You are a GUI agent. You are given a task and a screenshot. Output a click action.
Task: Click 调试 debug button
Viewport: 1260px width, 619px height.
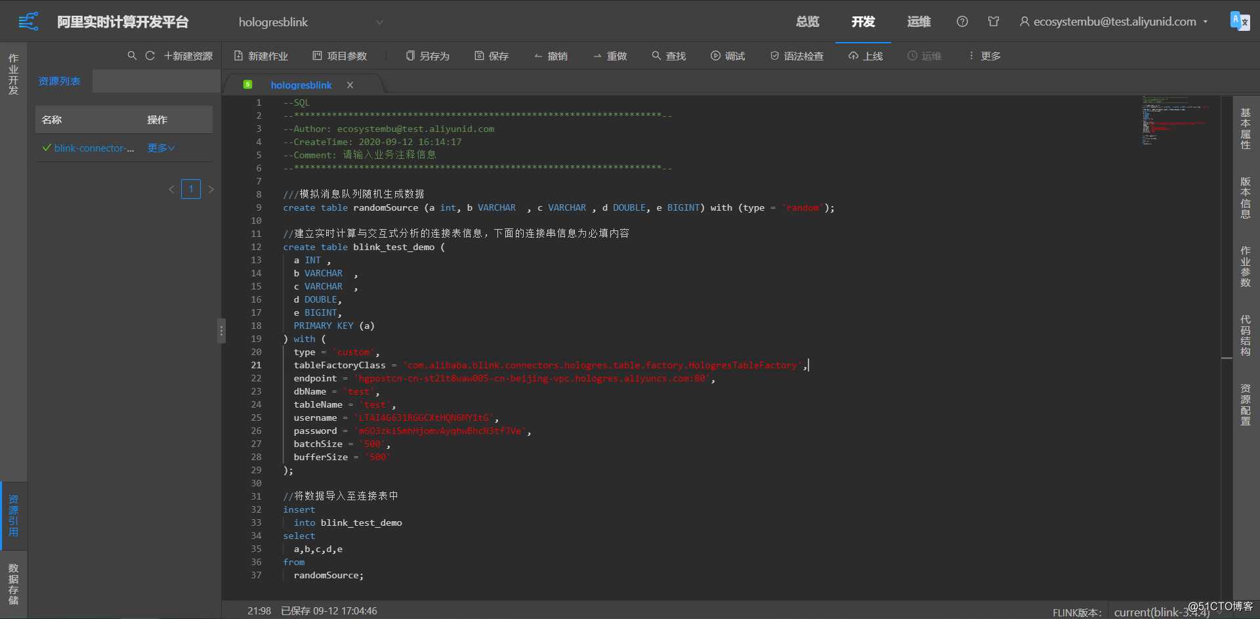[728, 56]
